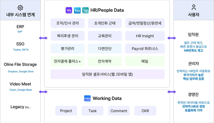
Task: Click the Dropbox, Google Drive link text
Action: pyautogui.click(x=21, y=71)
